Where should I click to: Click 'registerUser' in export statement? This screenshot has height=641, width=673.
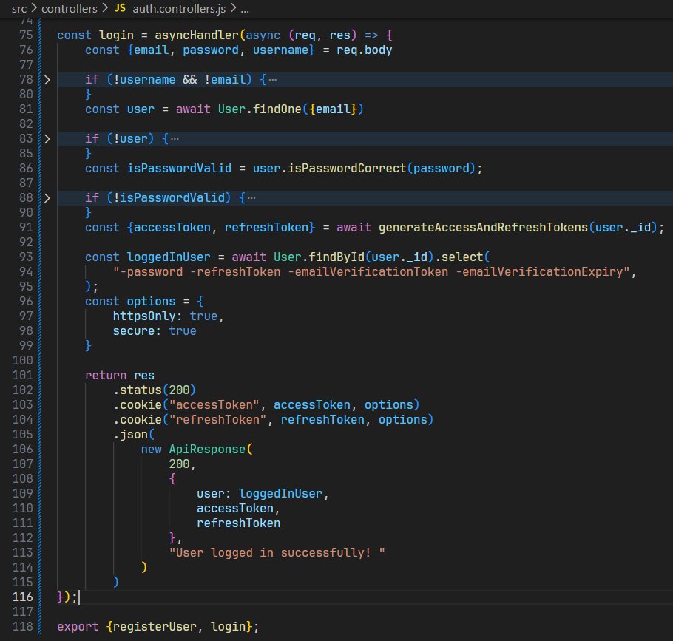(155, 627)
